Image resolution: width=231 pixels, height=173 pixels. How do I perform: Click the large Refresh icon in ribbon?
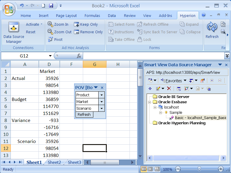tap(212, 28)
